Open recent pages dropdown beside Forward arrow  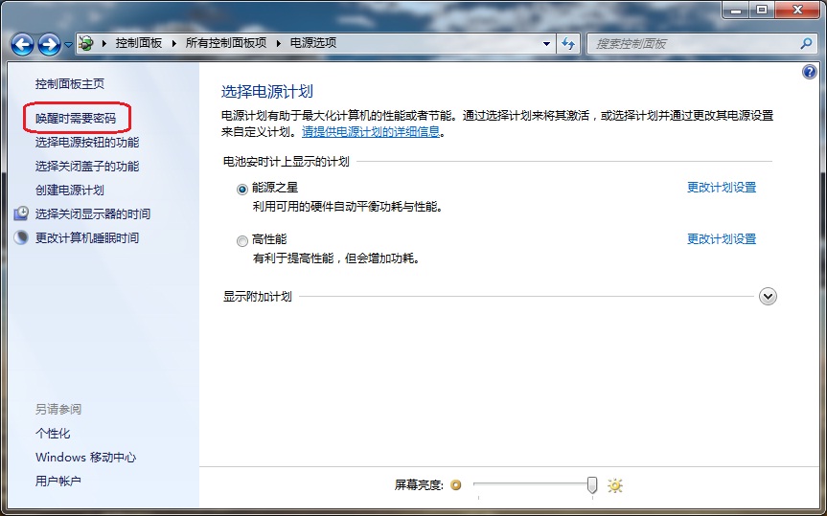[x=68, y=45]
